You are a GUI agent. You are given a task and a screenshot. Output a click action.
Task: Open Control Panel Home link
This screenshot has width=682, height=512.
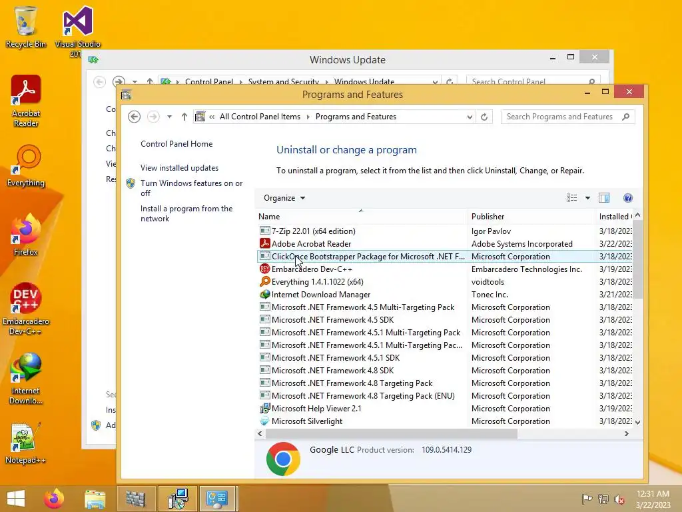point(176,144)
